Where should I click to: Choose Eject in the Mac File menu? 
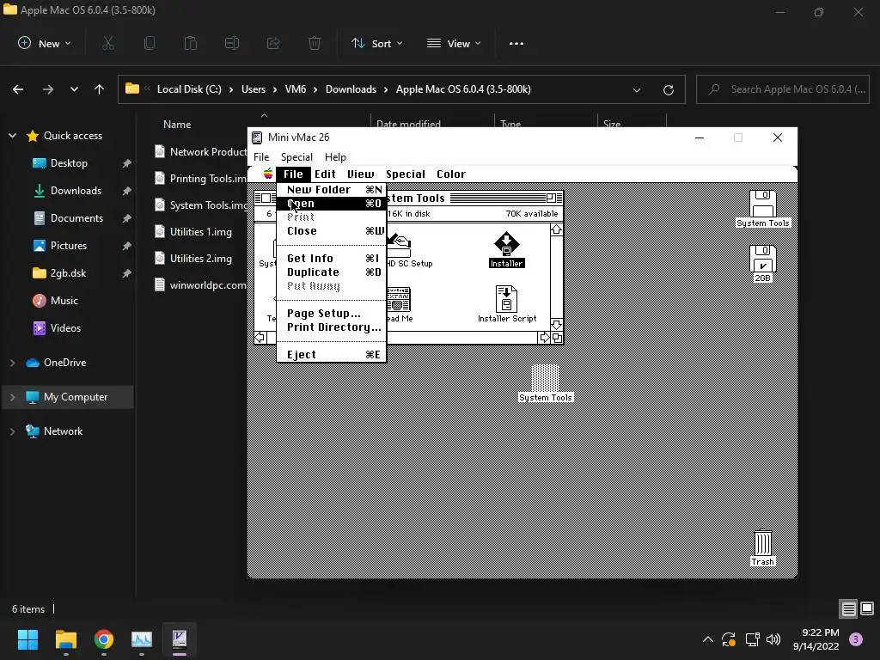(x=331, y=355)
